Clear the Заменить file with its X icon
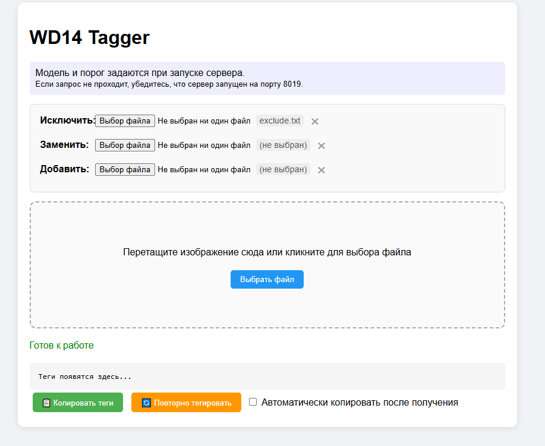Image resolution: width=545 pixels, height=446 pixels. [x=322, y=145]
